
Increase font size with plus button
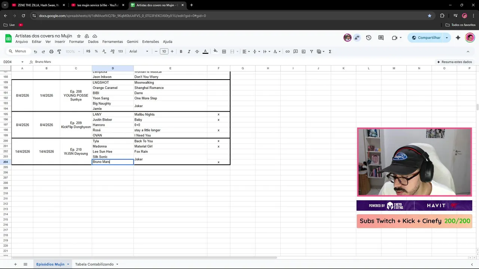click(172, 52)
